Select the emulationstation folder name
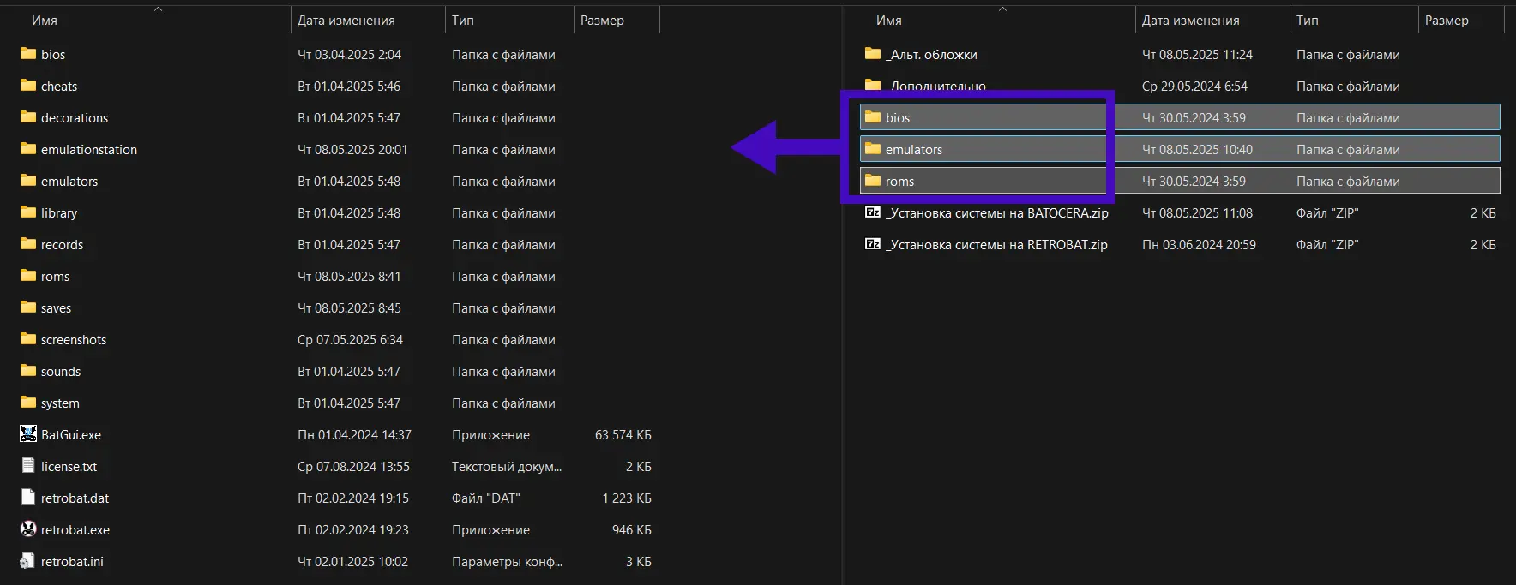 (x=89, y=149)
